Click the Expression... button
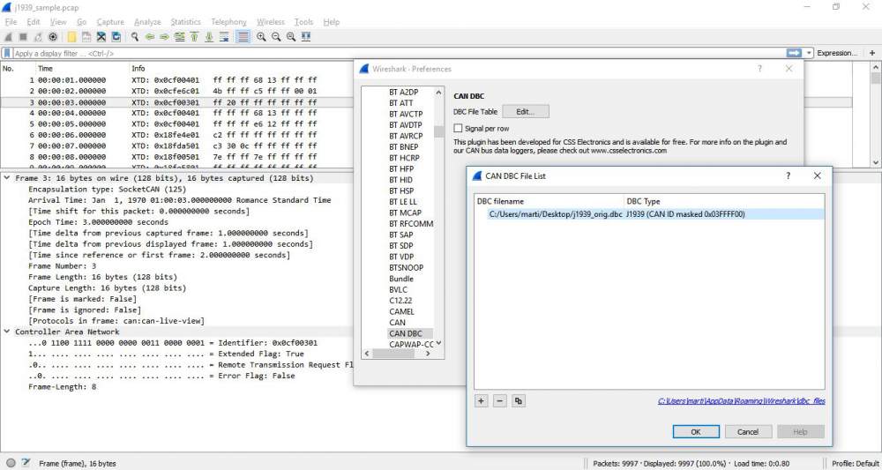This screenshot has width=882, height=470. [x=837, y=53]
